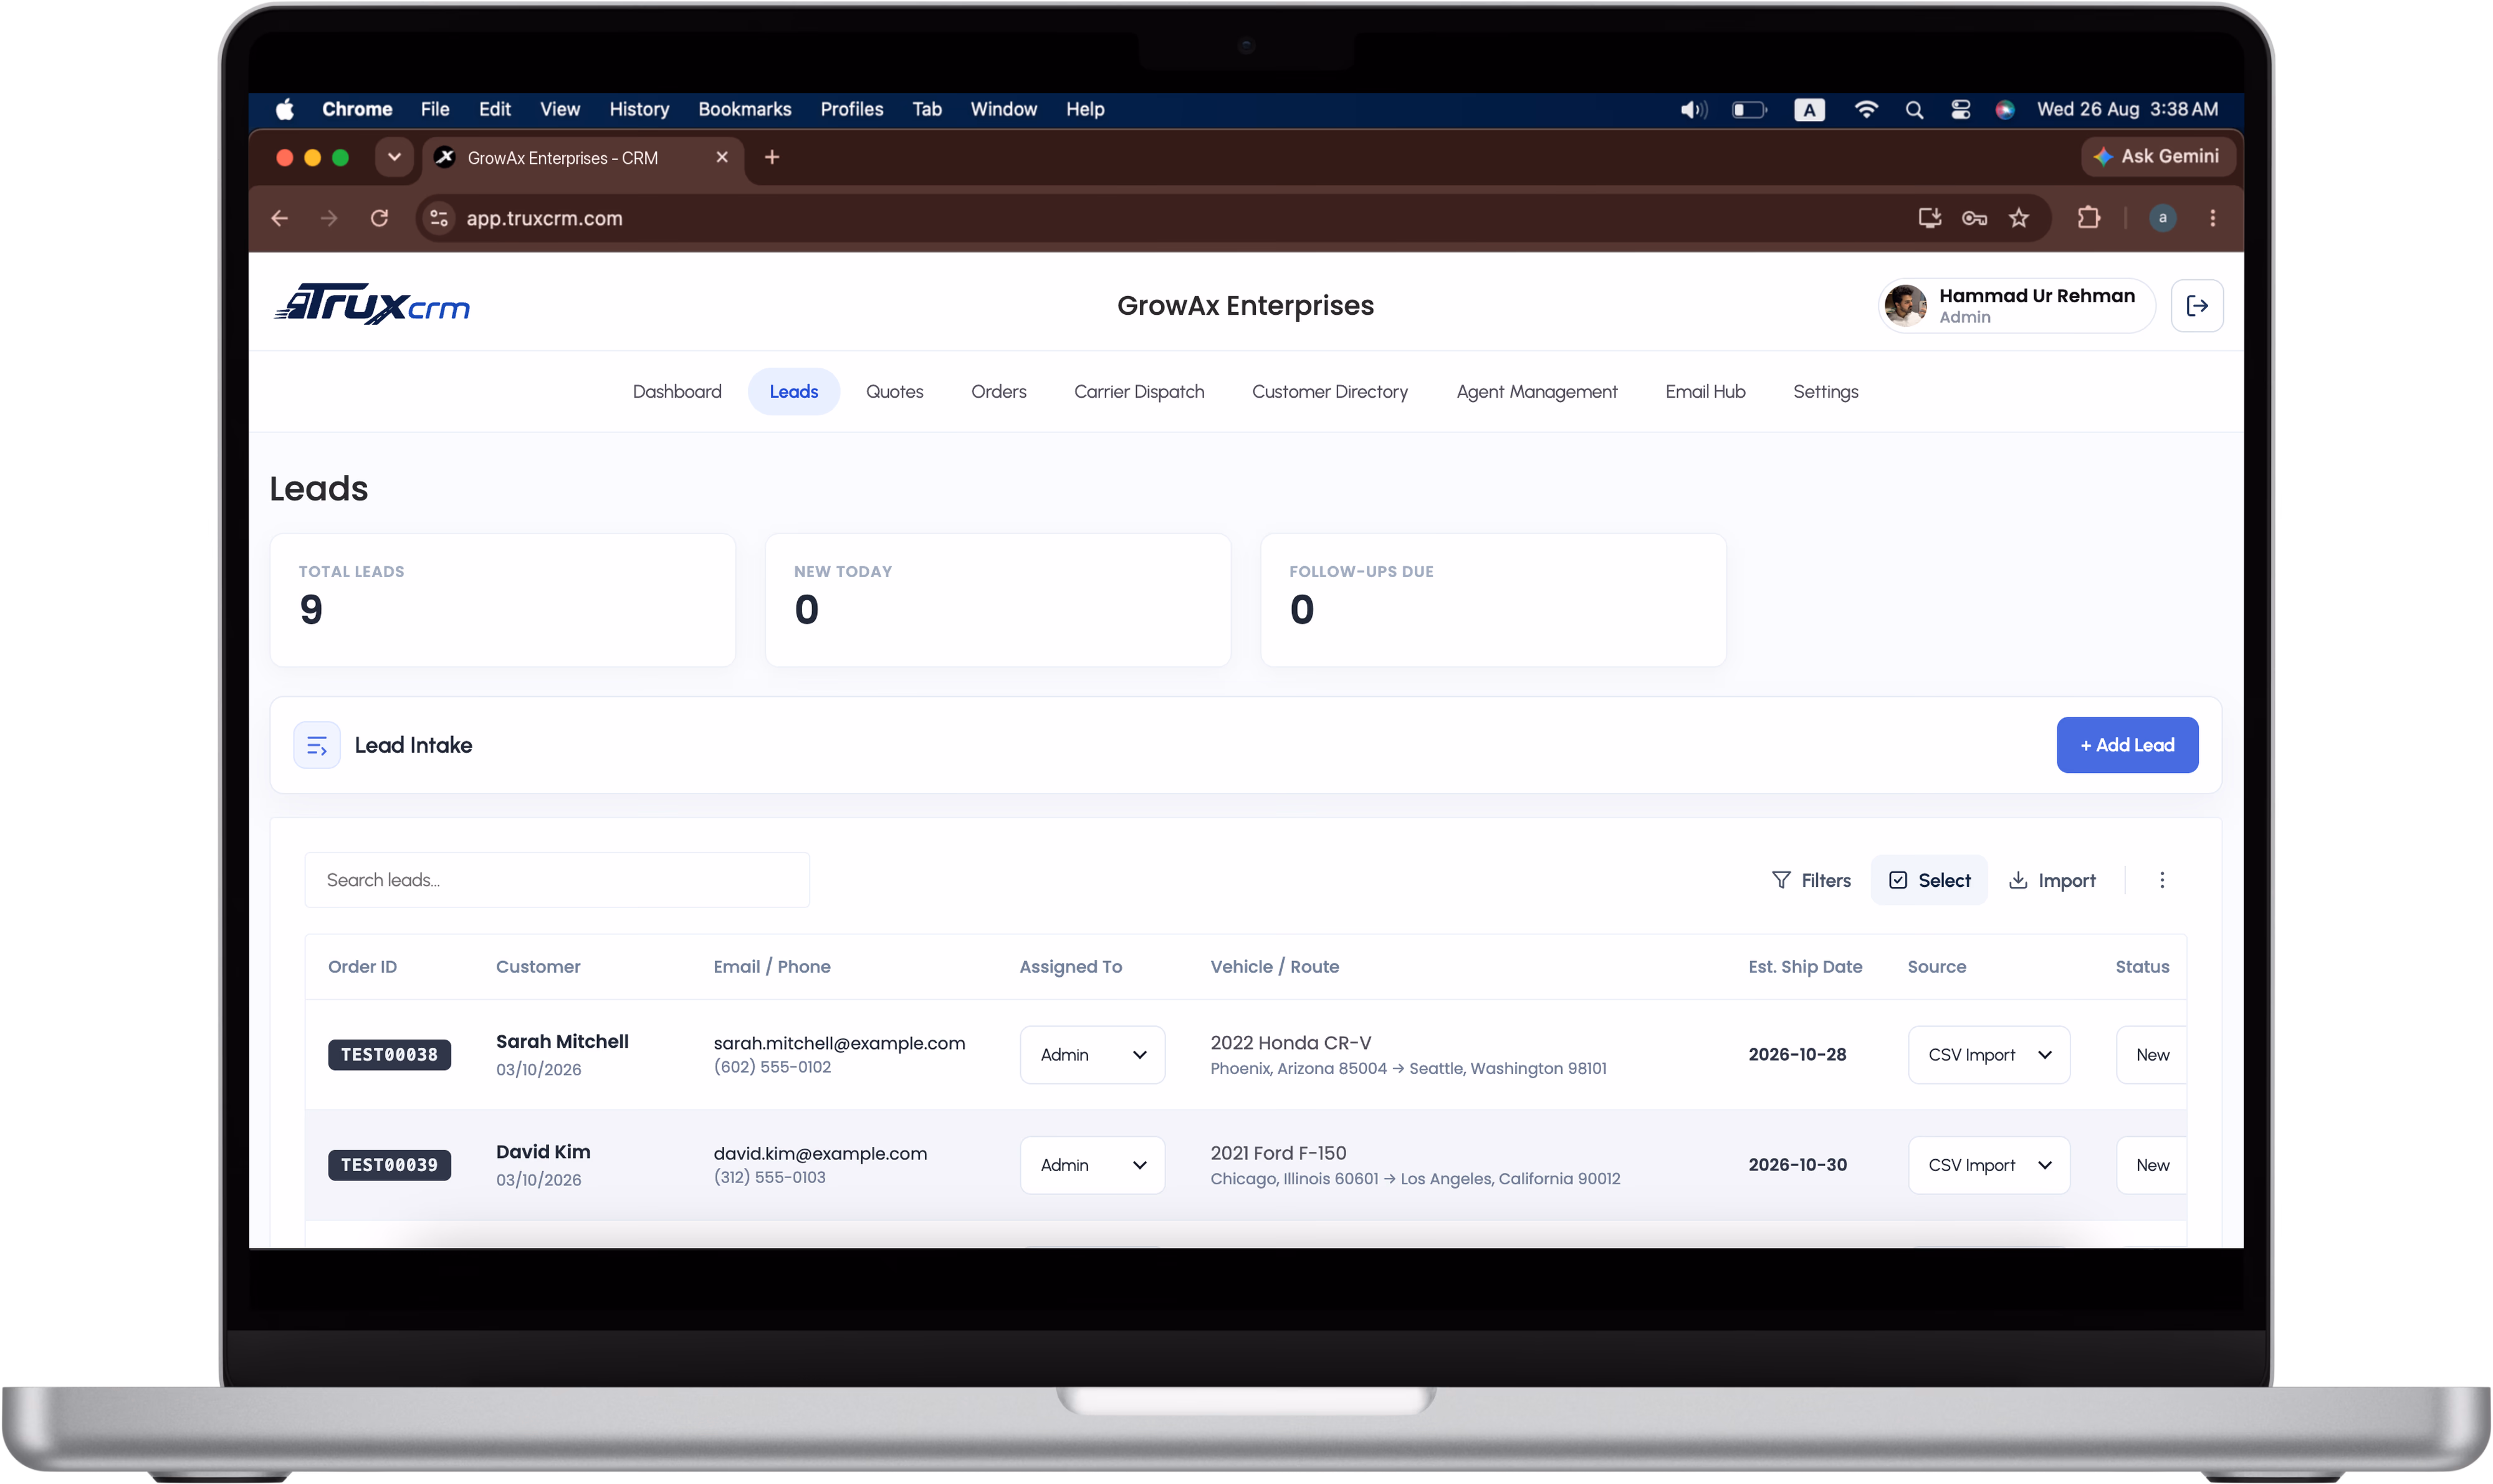Toggle Select mode for leads
Screen dimensions: 2493x1484
click(x=1928, y=880)
